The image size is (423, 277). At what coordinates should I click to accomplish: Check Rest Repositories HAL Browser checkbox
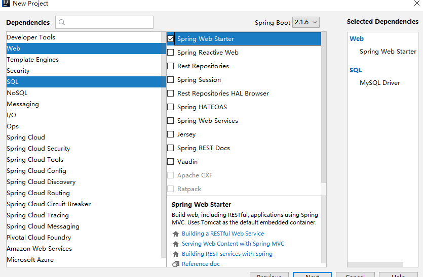coord(171,94)
